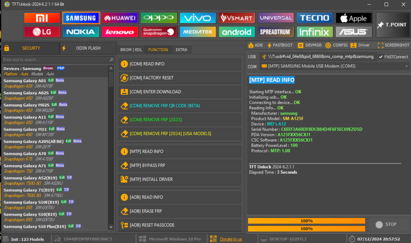411x243 pixels.
Task: Run [COM] REMOVE FRP [2024] [USA MODELS]
Action: (179, 133)
